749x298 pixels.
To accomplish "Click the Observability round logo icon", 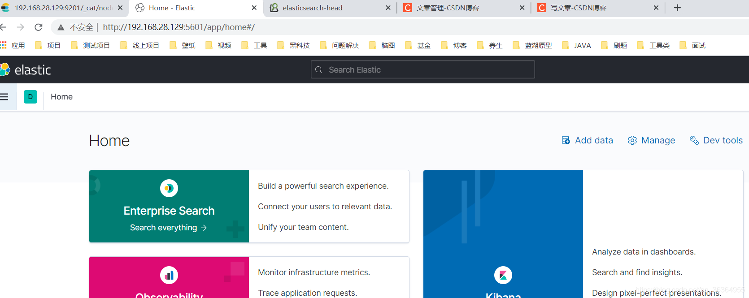I will pyautogui.click(x=169, y=275).
